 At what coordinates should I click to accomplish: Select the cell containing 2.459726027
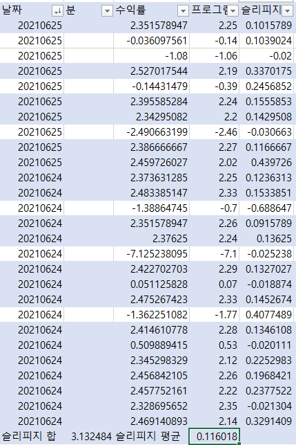tap(151, 163)
